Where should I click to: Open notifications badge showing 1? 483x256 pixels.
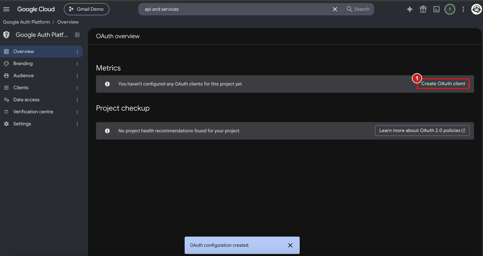coord(450,9)
